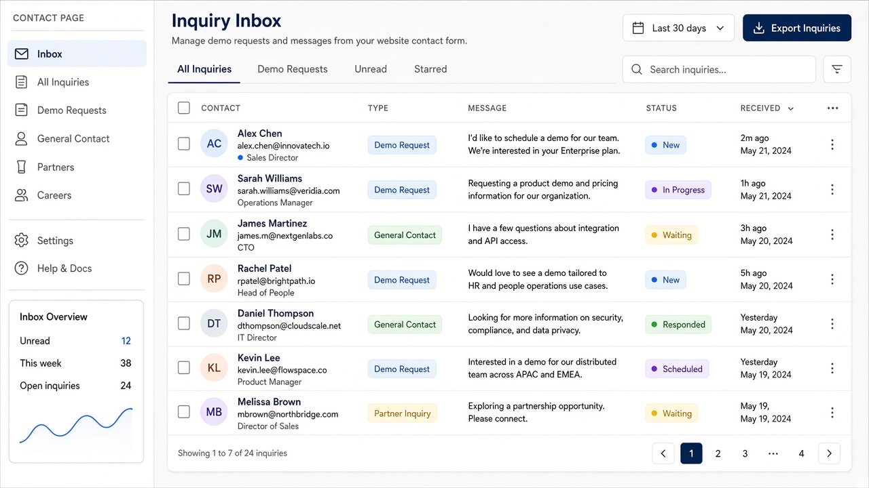Sort by the Received column header

(766, 108)
